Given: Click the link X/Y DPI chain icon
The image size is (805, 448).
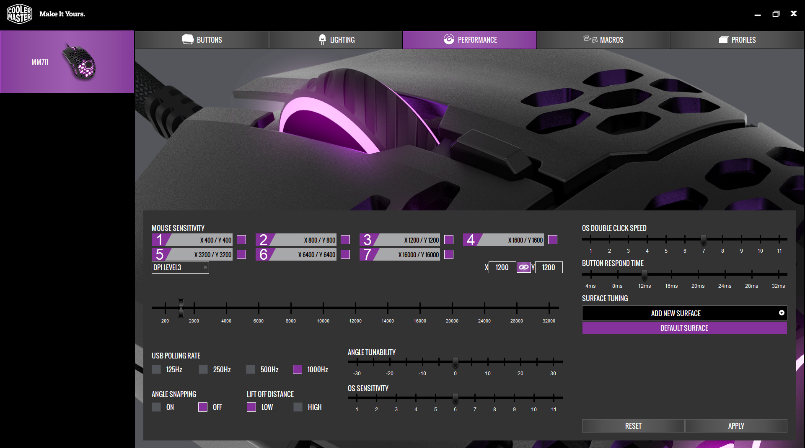Looking at the screenshot, I should click(523, 267).
